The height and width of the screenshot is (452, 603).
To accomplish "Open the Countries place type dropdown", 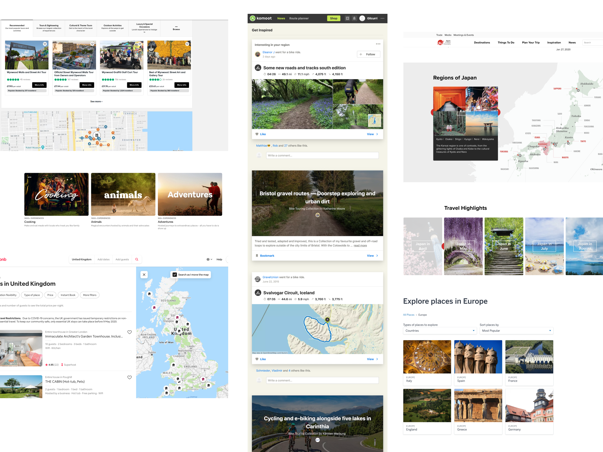I will point(440,331).
